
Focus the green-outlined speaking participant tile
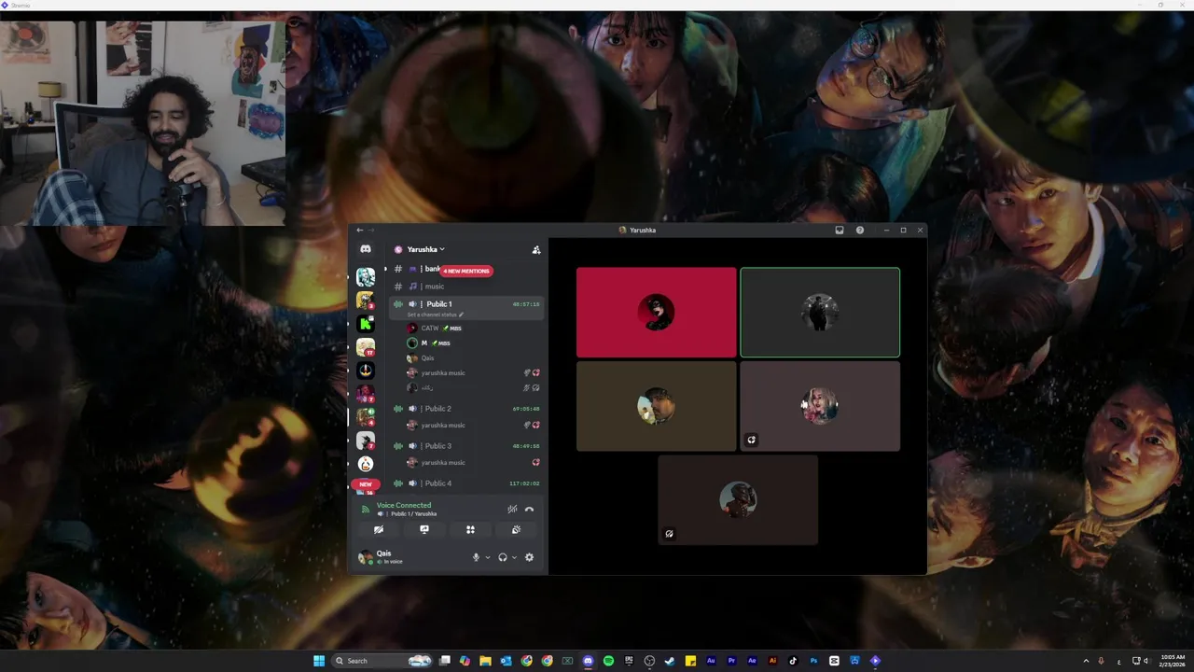pyautogui.click(x=820, y=313)
